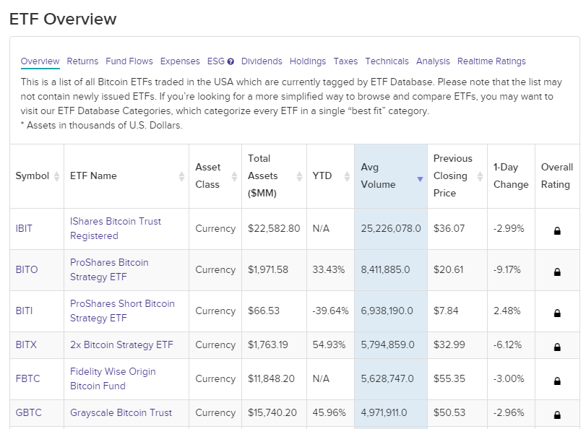Click the 1-Day Change column header
The image size is (586, 429).
pos(510,175)
